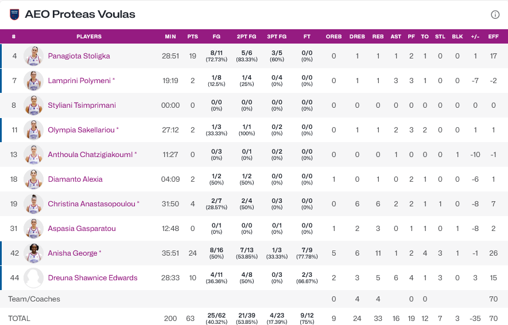This screenshot has width=508, height=325.
Task: Click the MIN column header
Action: tap(170, 37)
